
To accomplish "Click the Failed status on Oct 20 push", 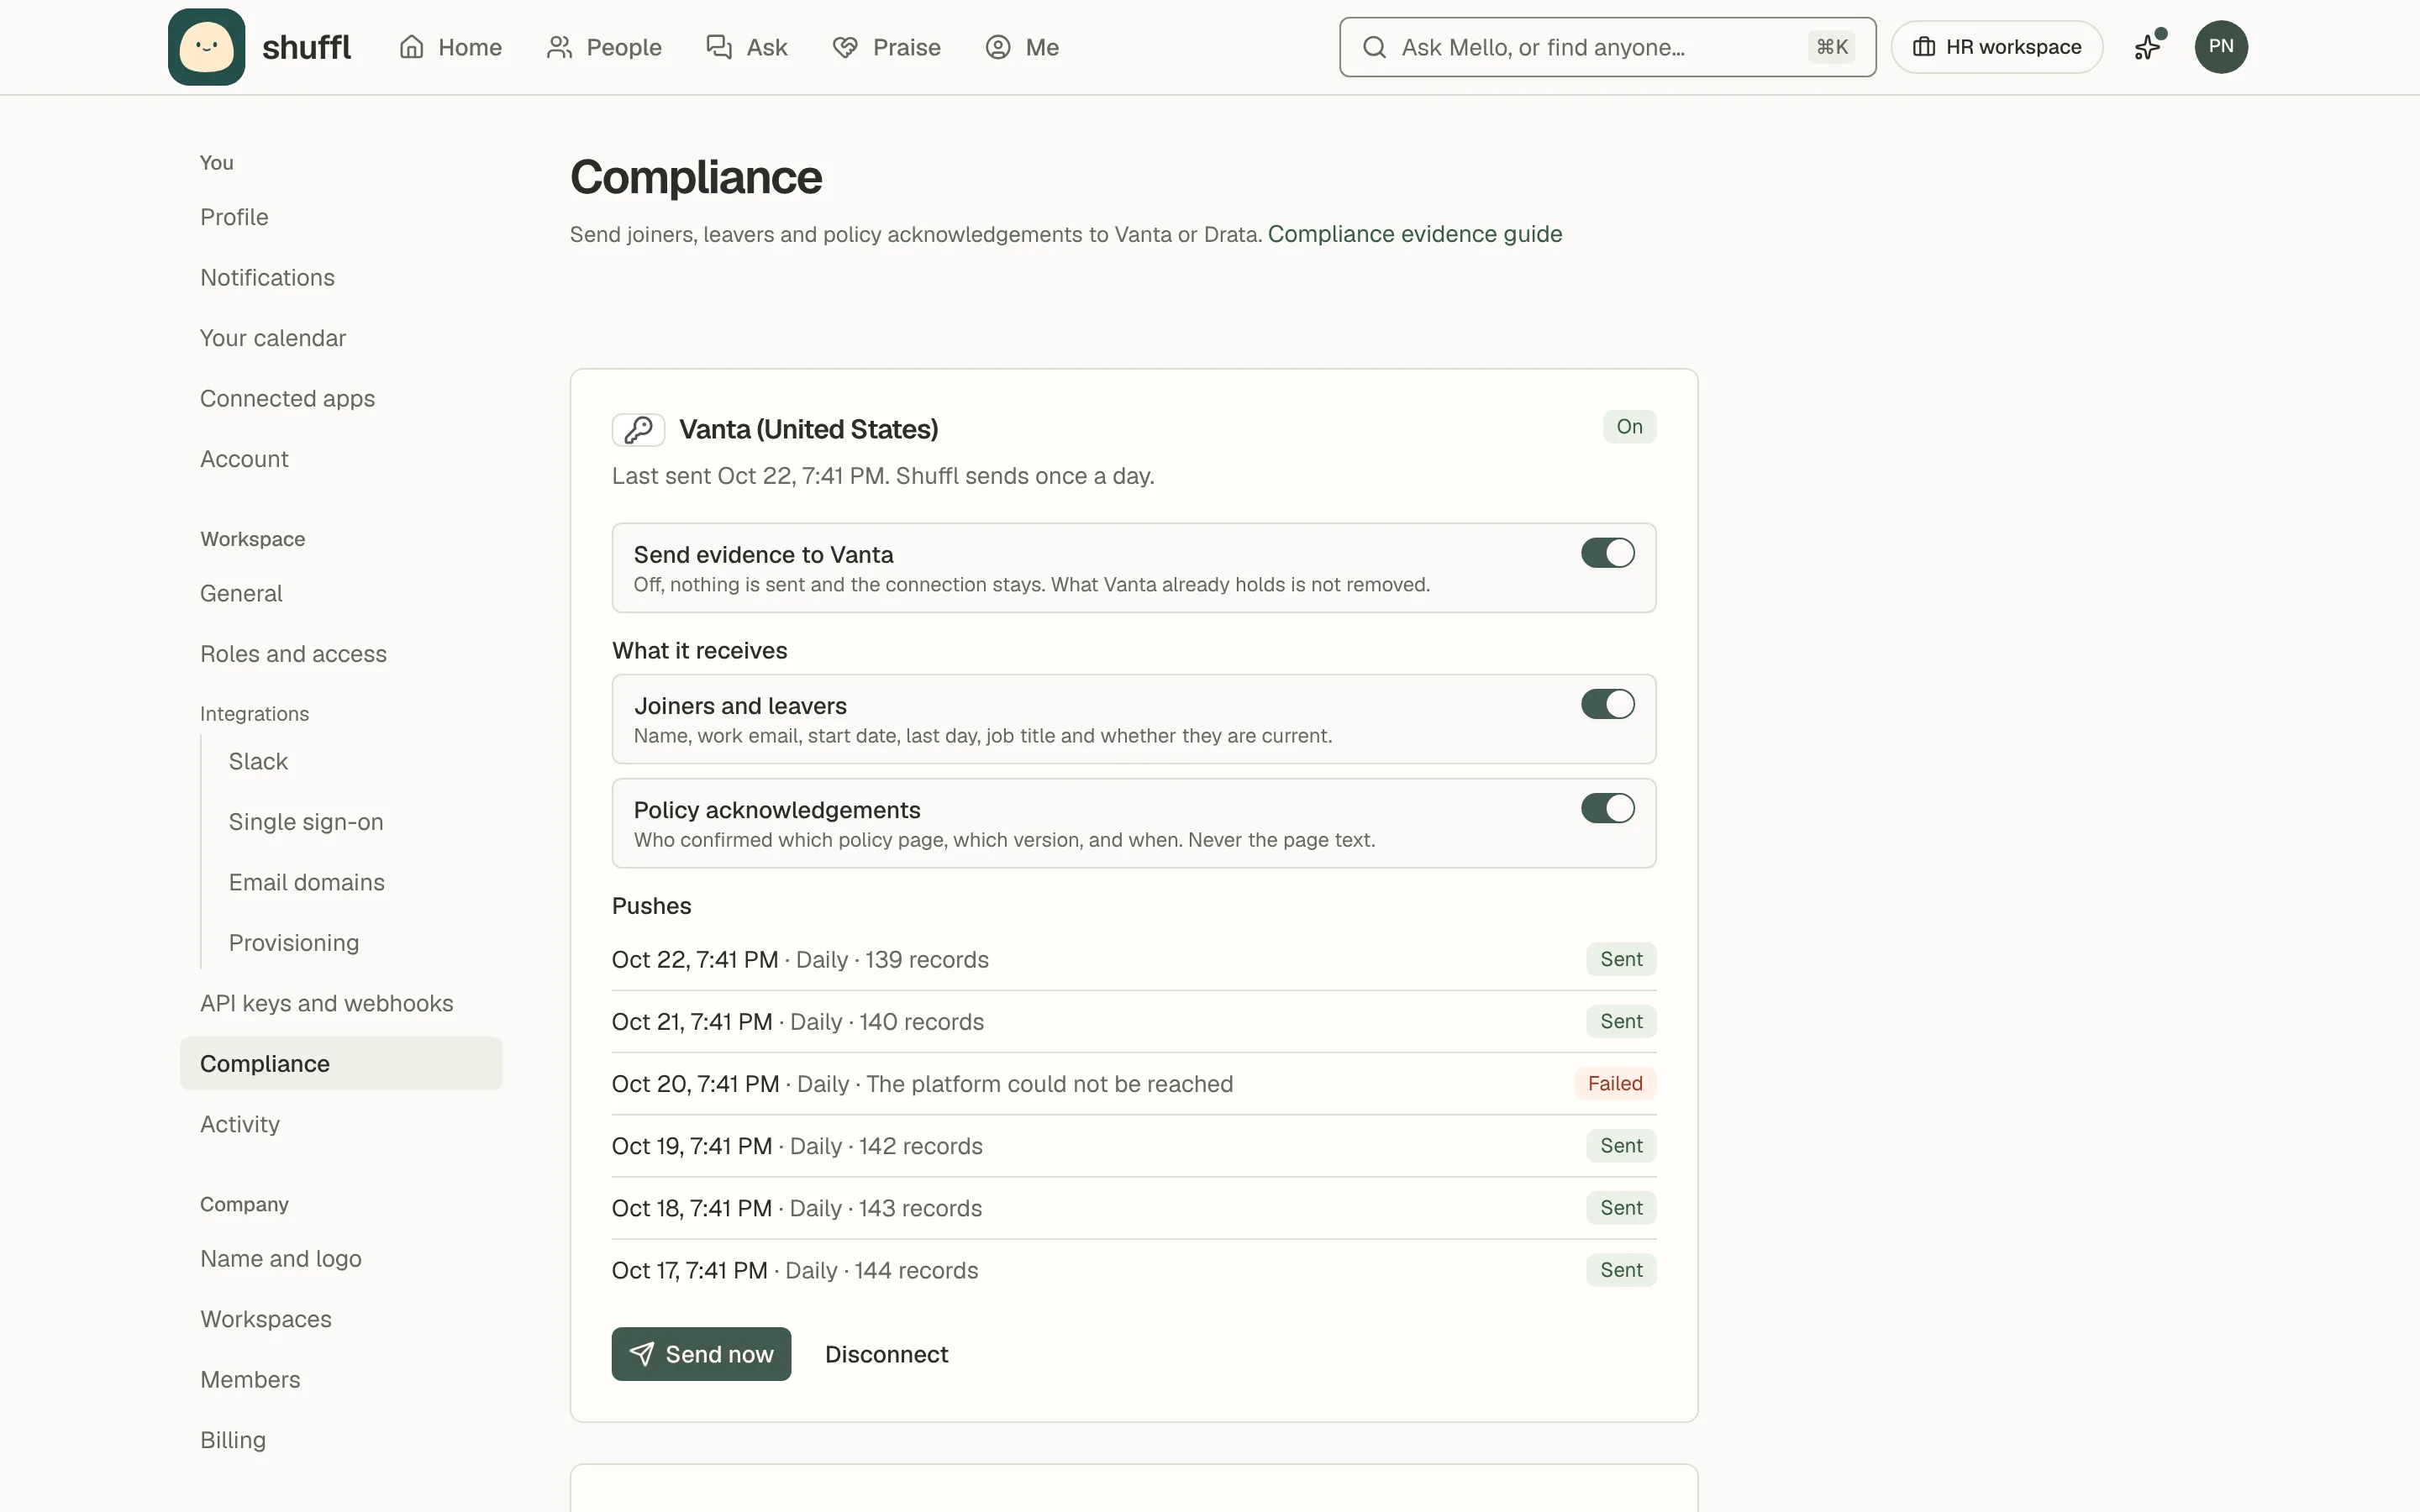I will [1615, 1084].
